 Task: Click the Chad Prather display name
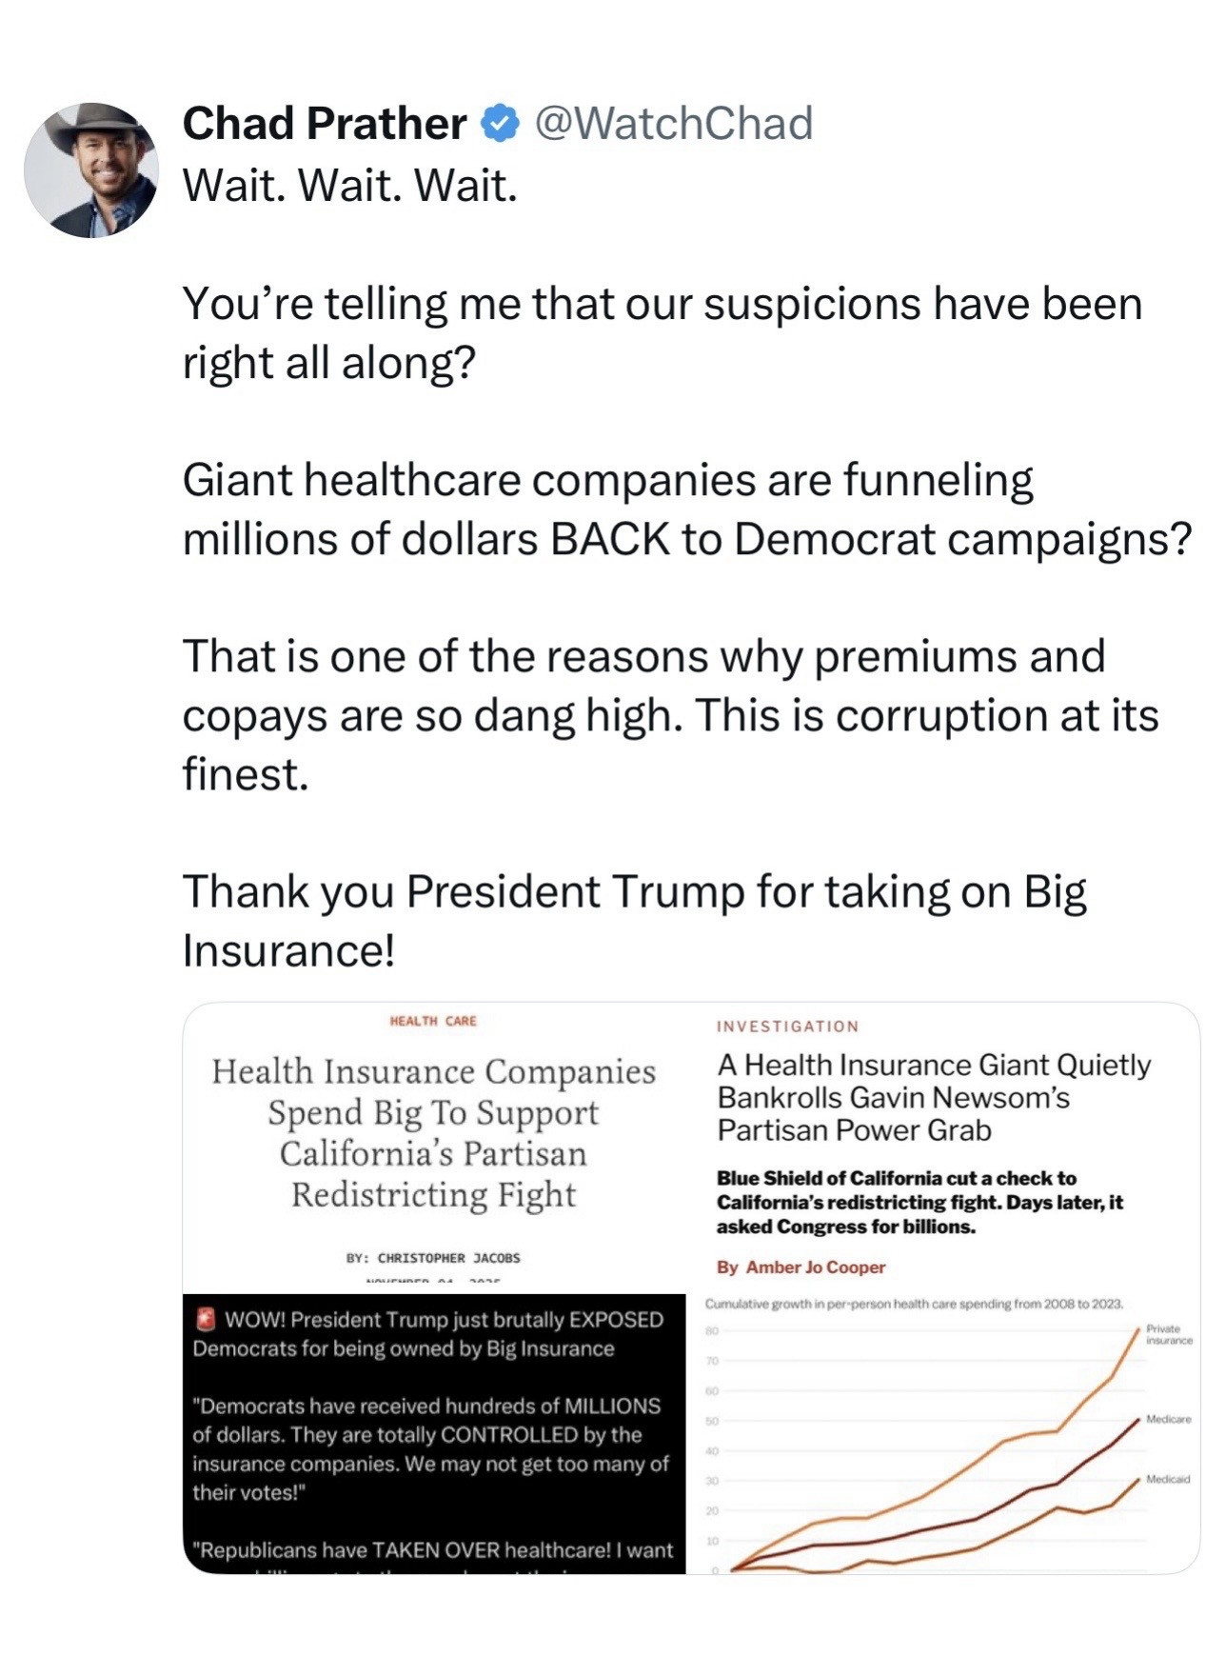pos(324,124)
